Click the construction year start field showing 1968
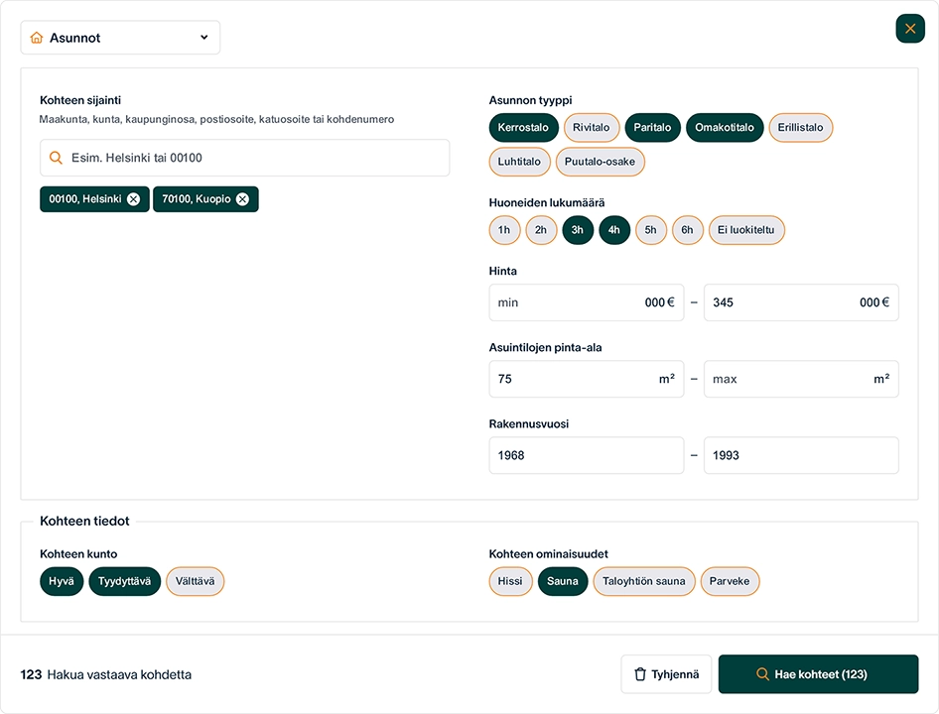 point(586,455)
